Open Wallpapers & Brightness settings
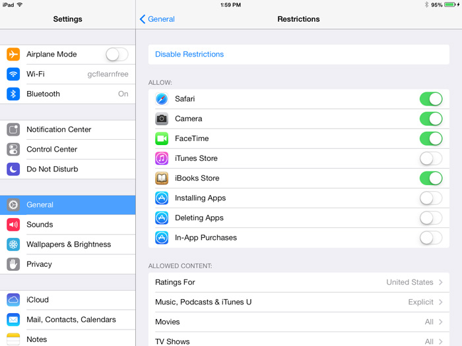The height and width of the screenshot is (346, 462). click(x=67, y=245)
